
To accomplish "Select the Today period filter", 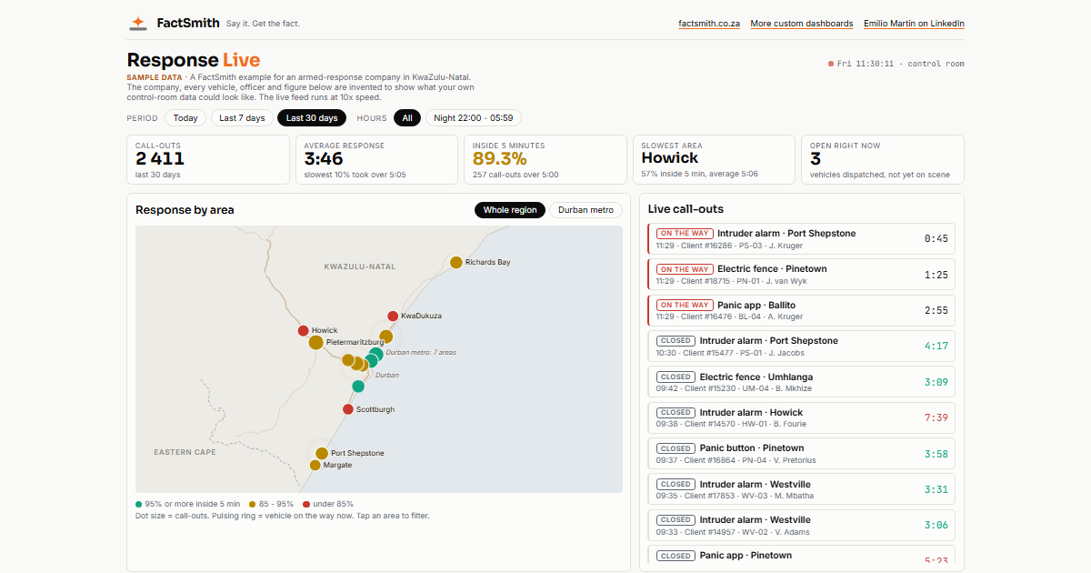I will (185, 118).
